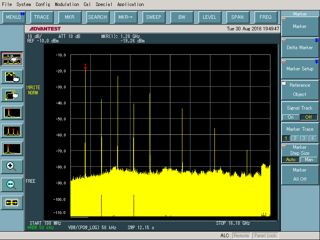Click the 10 dB/ scale readout
The width and height of the screenshot is (320, 240).
coord(34,36)
